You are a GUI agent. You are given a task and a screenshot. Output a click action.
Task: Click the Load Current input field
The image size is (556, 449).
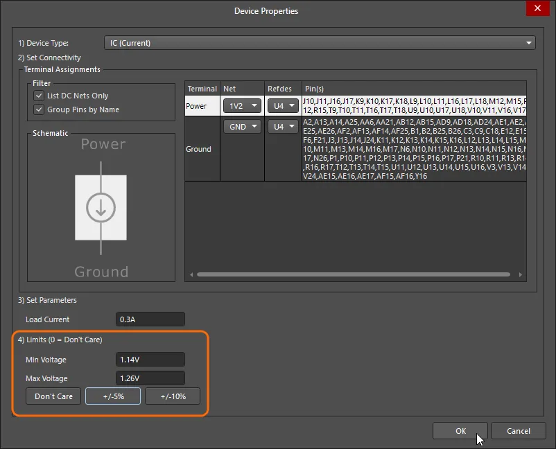[x=150, y=319]
